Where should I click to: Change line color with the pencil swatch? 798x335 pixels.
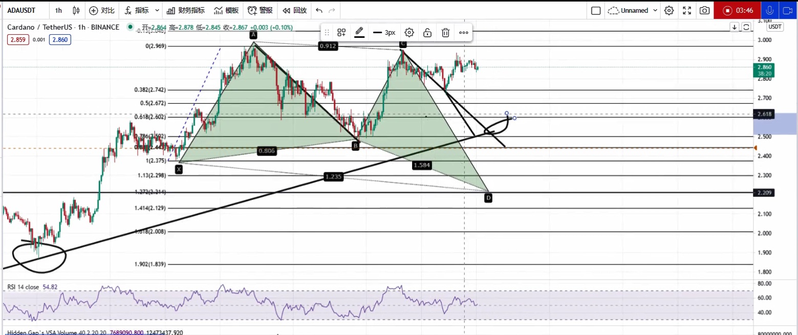pos(359,33)
